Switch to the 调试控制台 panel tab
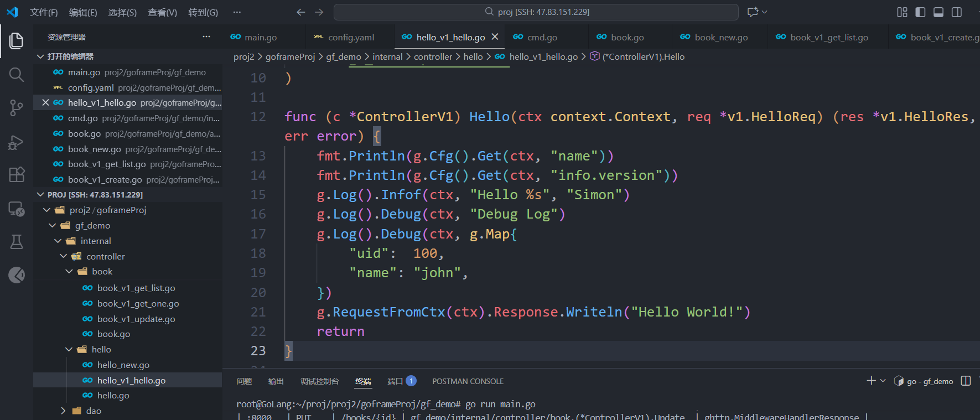 click(319, 381)
